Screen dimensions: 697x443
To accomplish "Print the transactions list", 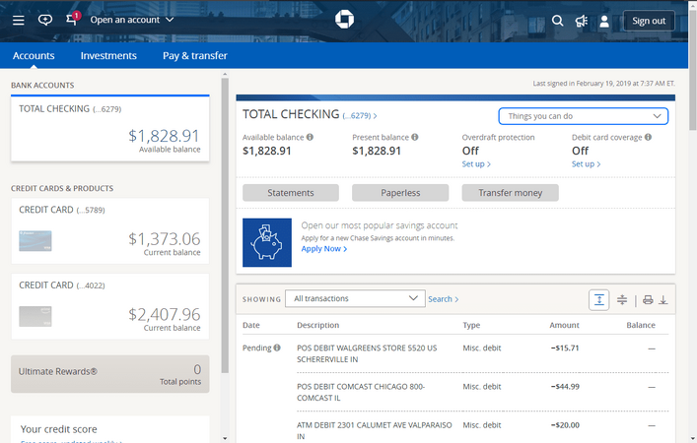I will click(x=648, y=299).
